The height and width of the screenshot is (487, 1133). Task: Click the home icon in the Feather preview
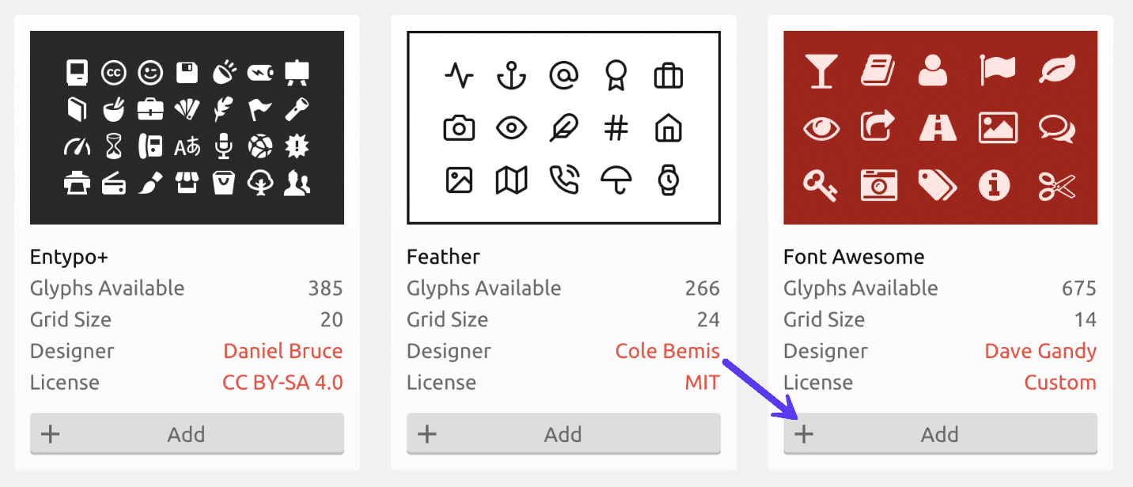point(668,127)
